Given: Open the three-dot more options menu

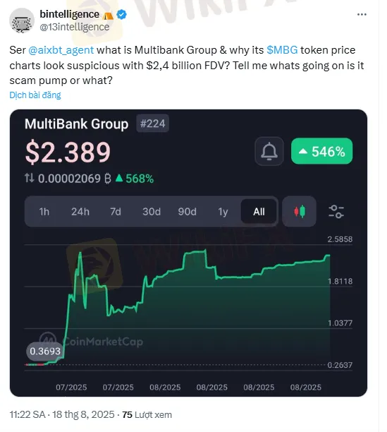Looking at the screenshot, I should (x=362, y=15).
